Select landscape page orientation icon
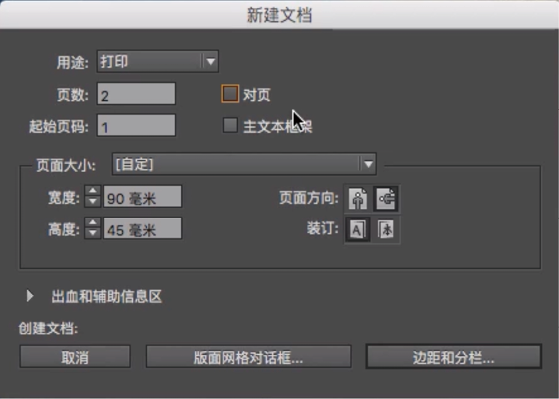 point(386,199)
